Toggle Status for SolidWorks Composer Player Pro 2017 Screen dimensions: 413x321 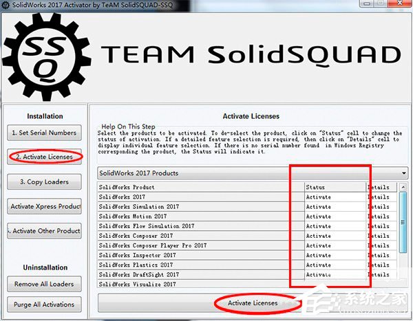pos(335,245)
